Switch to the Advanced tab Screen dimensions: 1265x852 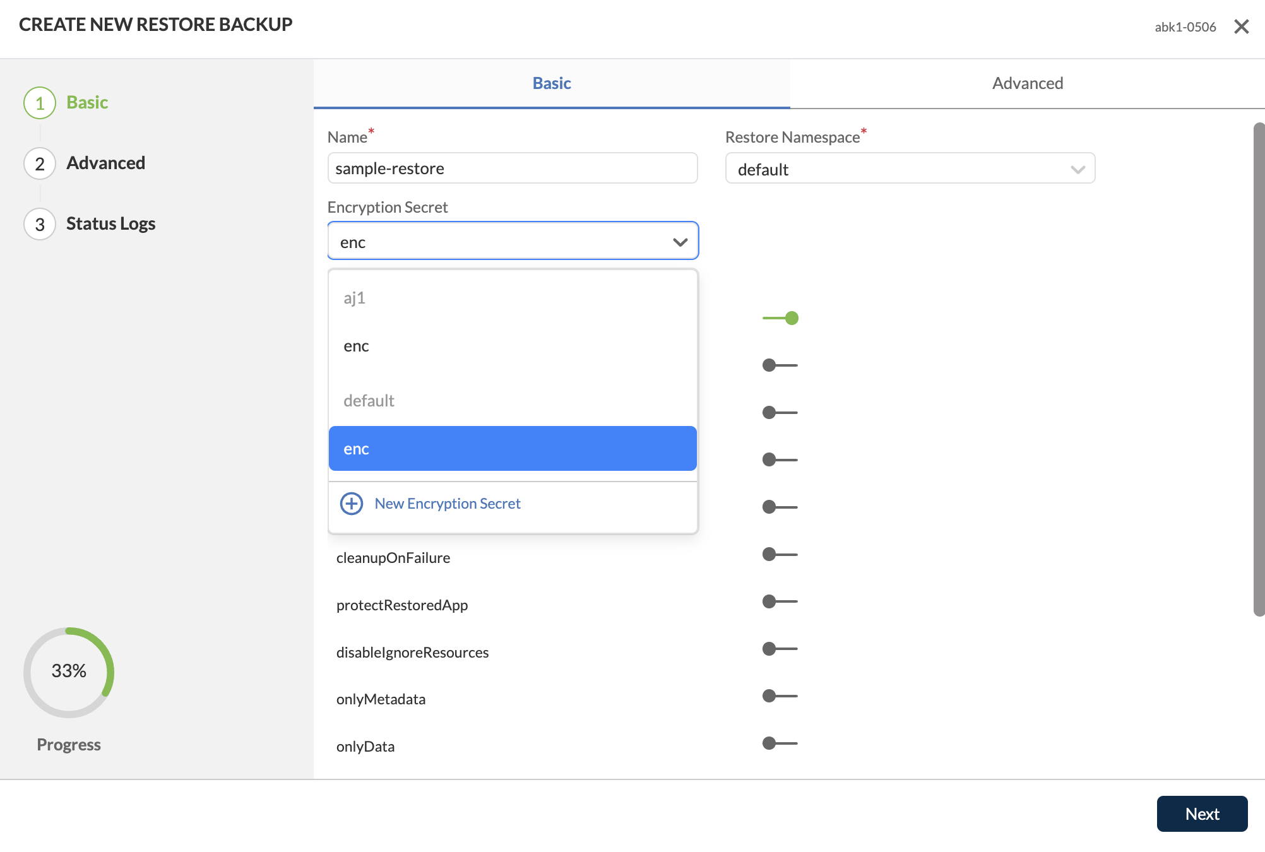(1027, 83)
